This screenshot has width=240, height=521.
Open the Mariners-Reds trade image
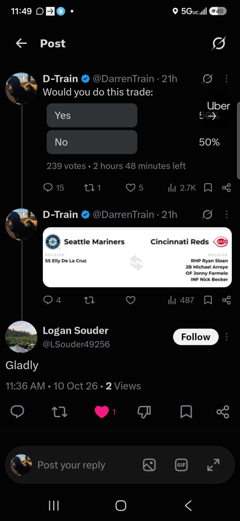137,257
